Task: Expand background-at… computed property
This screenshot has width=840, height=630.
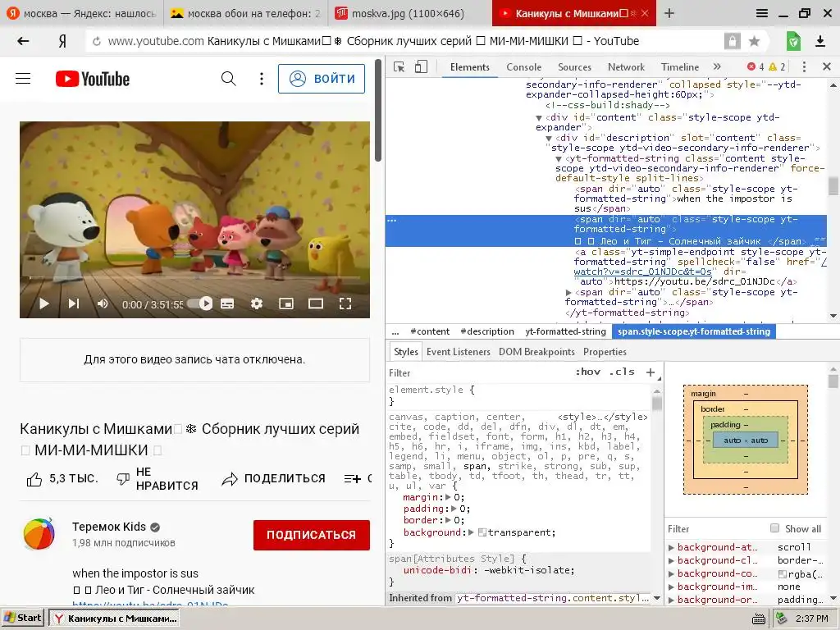Action: point(671,547)
